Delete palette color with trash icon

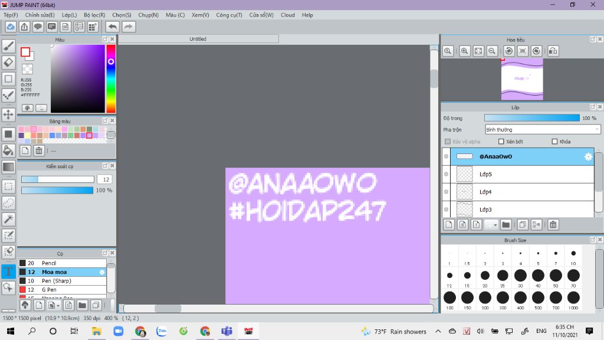tap(39, 151)
